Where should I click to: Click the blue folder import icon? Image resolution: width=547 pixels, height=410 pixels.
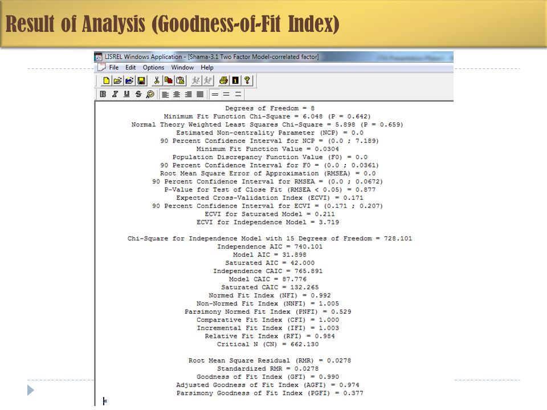click(129, 80)
